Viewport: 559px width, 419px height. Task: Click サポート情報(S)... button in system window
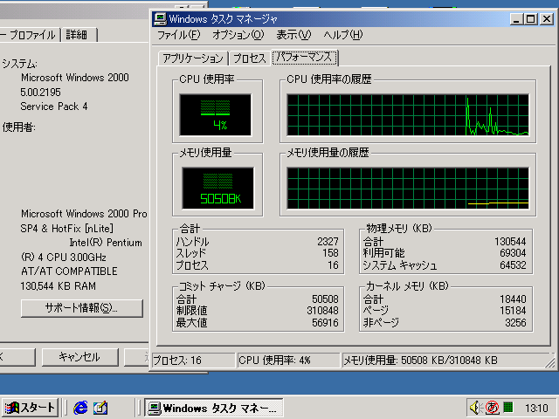tap(82, 308)
